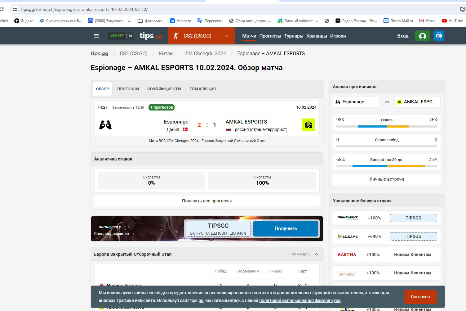The width and height of the screenshot is (466, 311).
Task: Click the unlabeled globe bookmark icon
Action: (327, 21)
